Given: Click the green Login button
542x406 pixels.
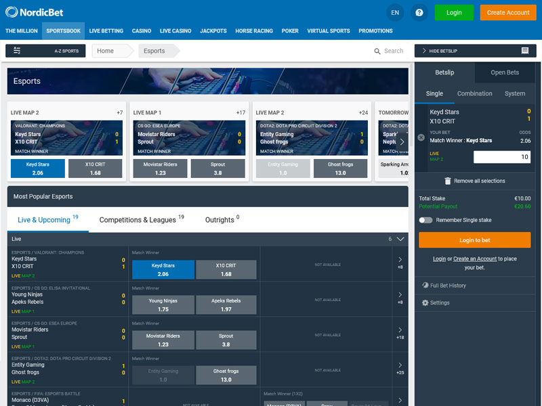Looking at the screenshot, I should pos(454,12).
